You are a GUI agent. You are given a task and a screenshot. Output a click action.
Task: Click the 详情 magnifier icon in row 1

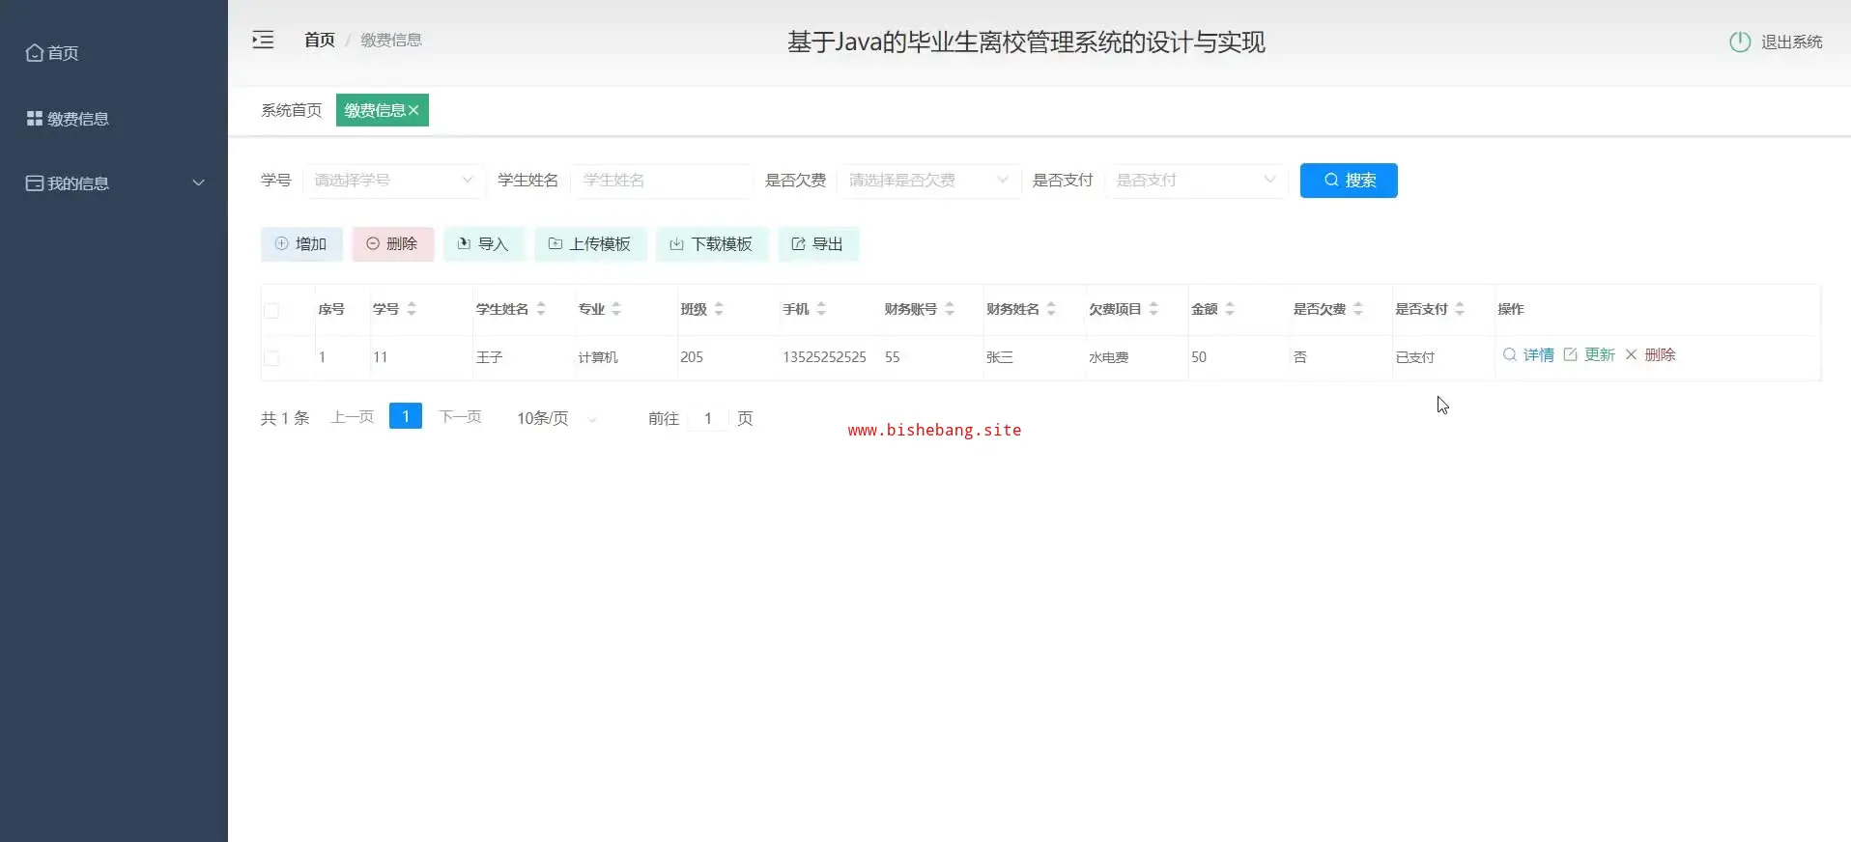1509,355
